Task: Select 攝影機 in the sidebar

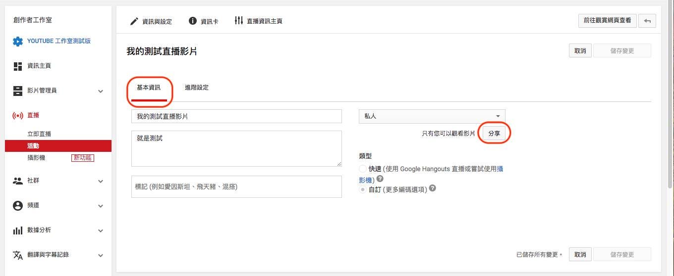Action: coord(36,158)
